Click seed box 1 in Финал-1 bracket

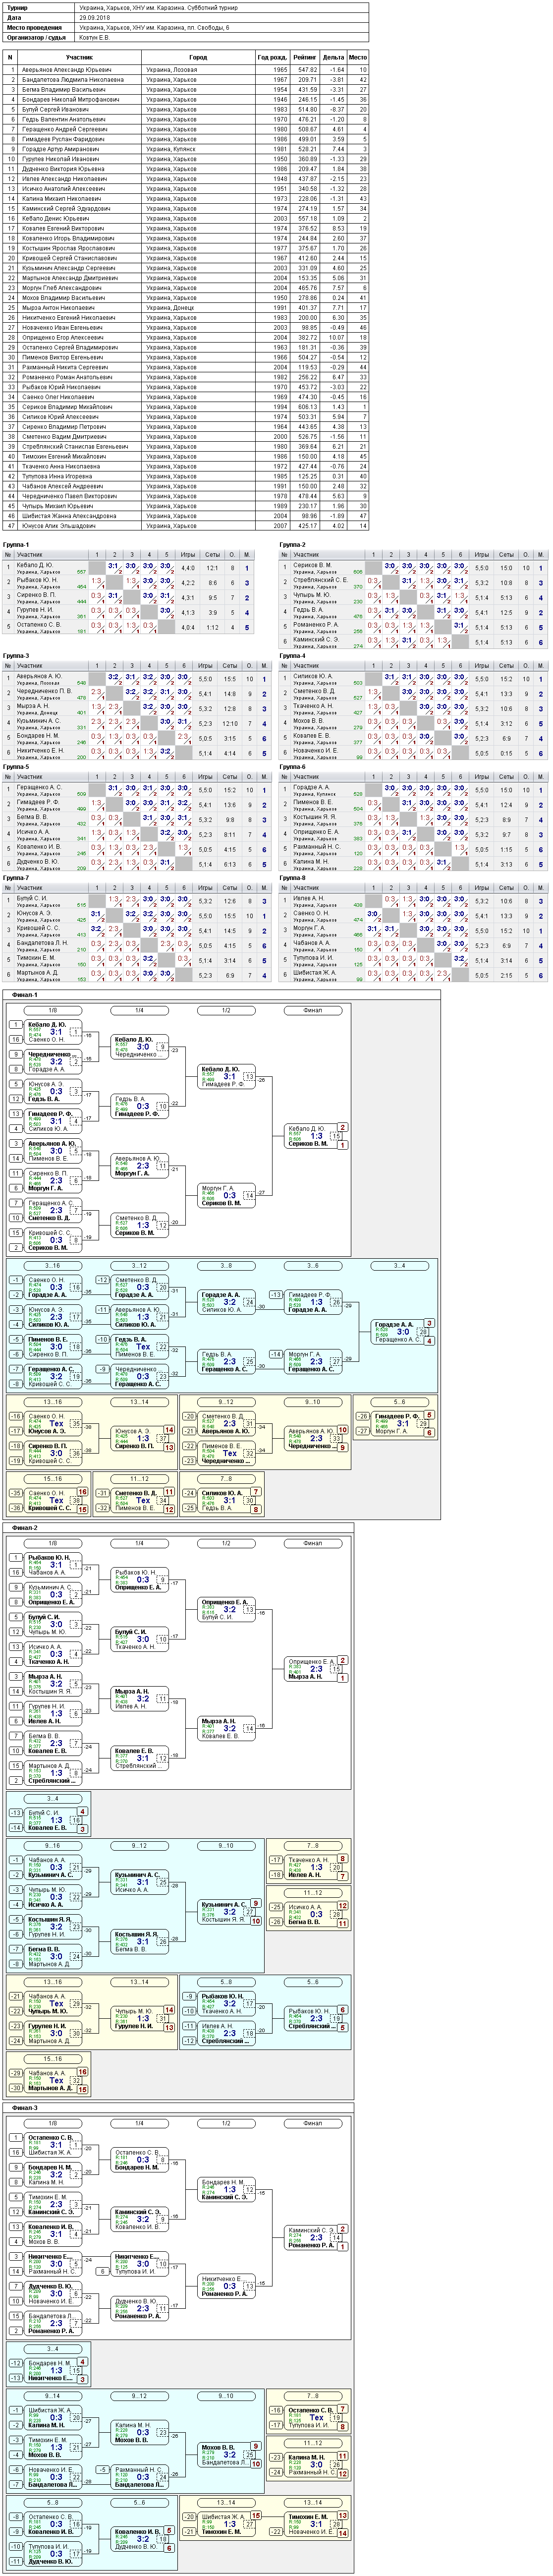(15, 1025)
